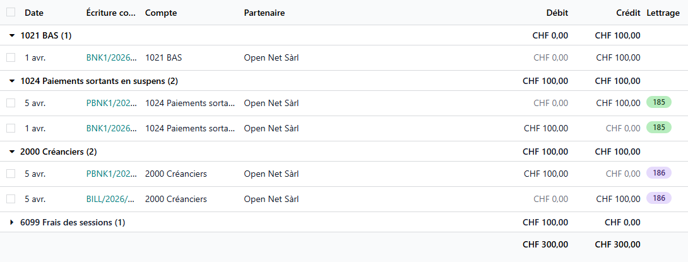Sort by Crédit column header
This screenshot has height=262, width=688.
click(628, 13)
